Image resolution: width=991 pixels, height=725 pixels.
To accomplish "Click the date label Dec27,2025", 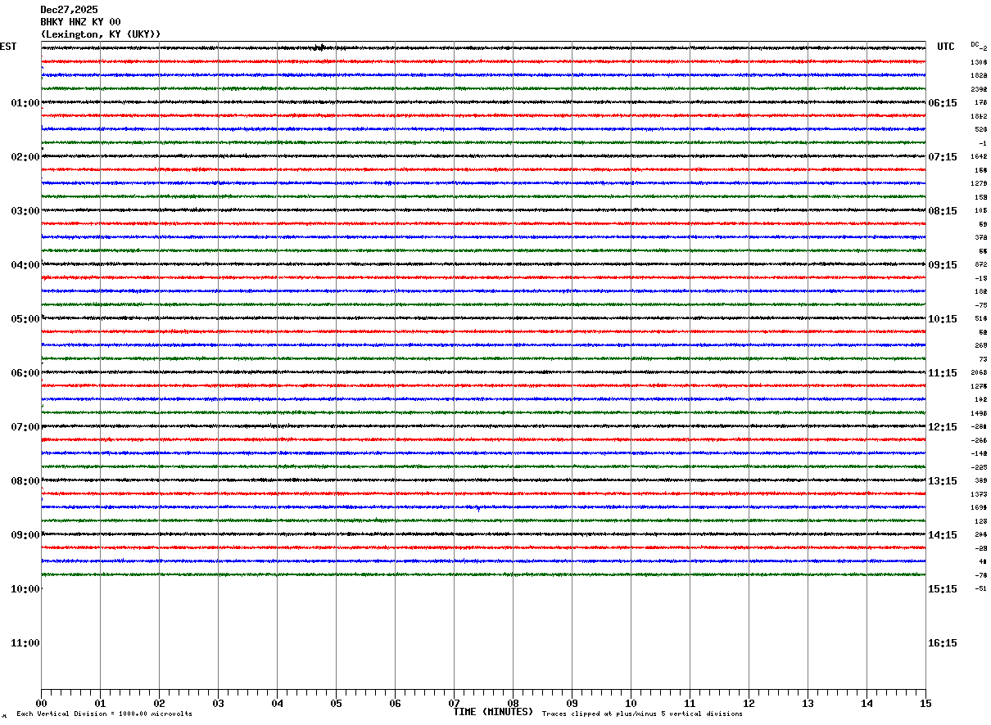I will coord(69,10).
